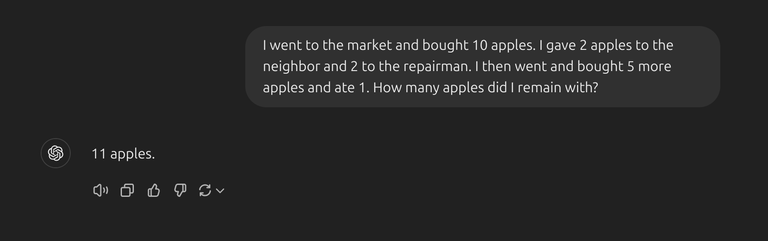This screenshot has width=768, height=241.
Task: Mark response good with thumbs up
Action: pos(153,191)
